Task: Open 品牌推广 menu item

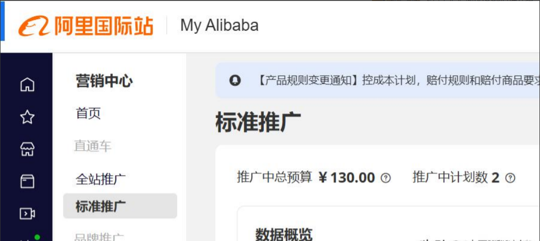Action: point(99,237)
